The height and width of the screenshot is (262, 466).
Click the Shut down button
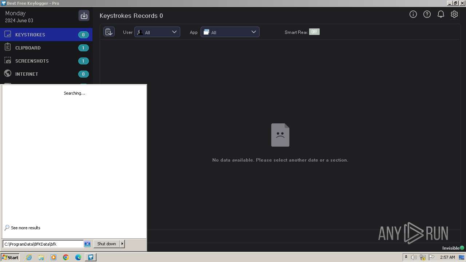point(107,244)
